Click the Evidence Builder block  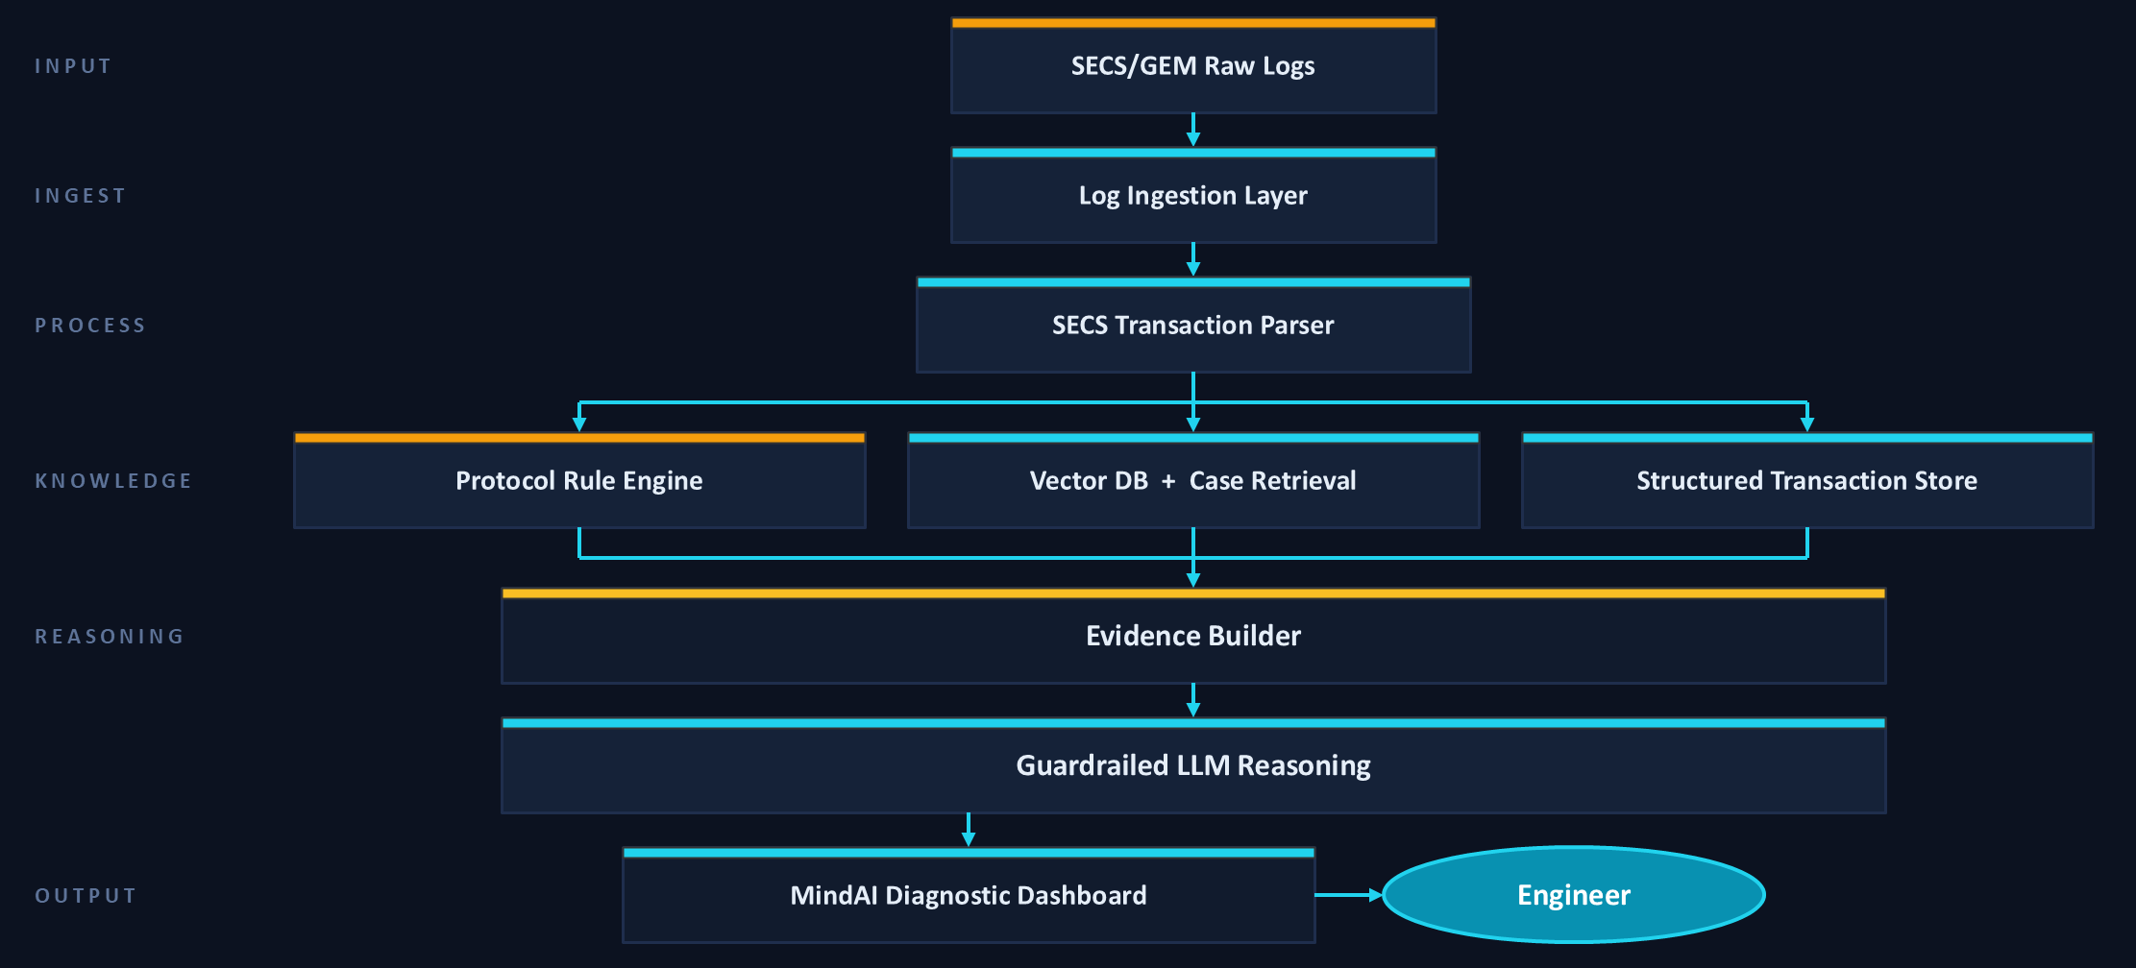tap(1193, 636)
